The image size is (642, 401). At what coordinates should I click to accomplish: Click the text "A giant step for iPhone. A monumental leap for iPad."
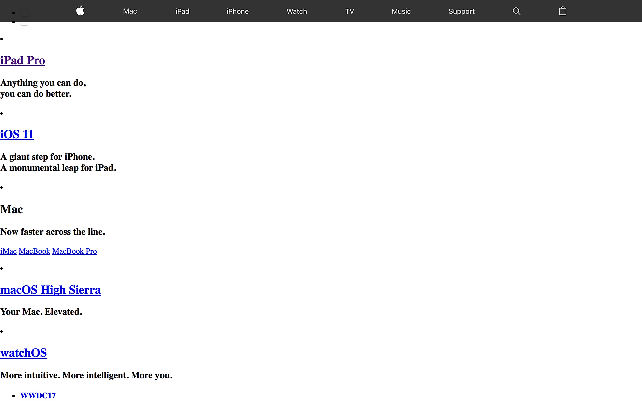pyautogui.click(x=58, y=162)
